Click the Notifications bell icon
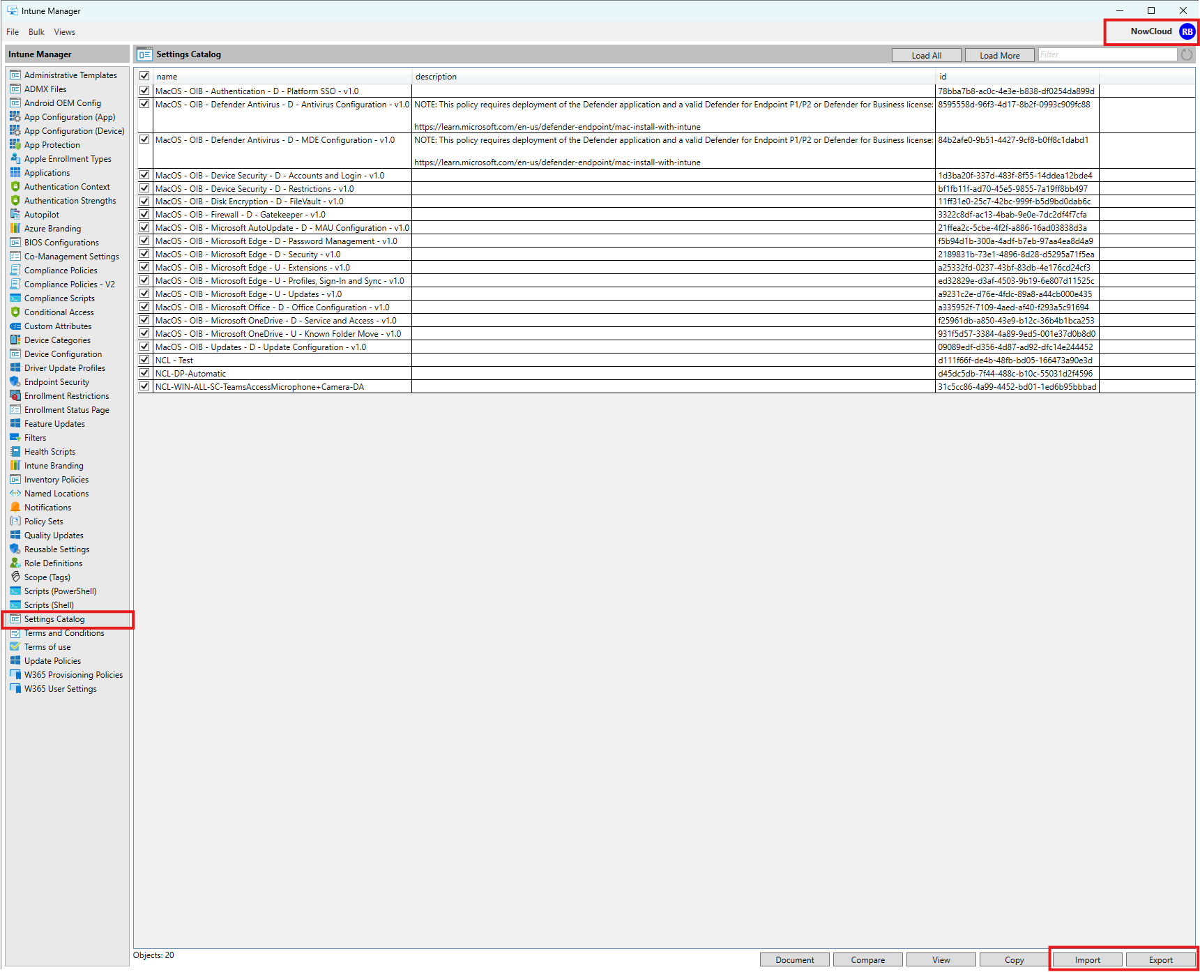 (x=15, y=508)
